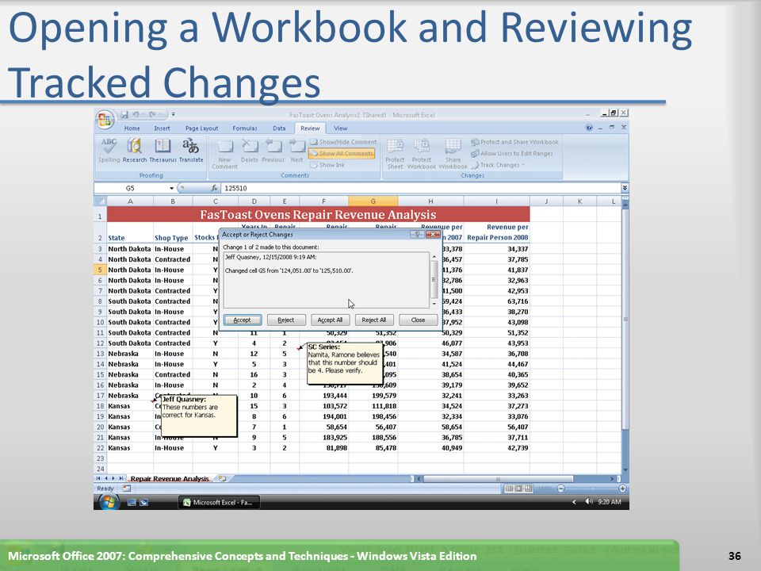Screen dimensions: 761x571
Task: Click the Windows Start orb
Action: point(109,501)
